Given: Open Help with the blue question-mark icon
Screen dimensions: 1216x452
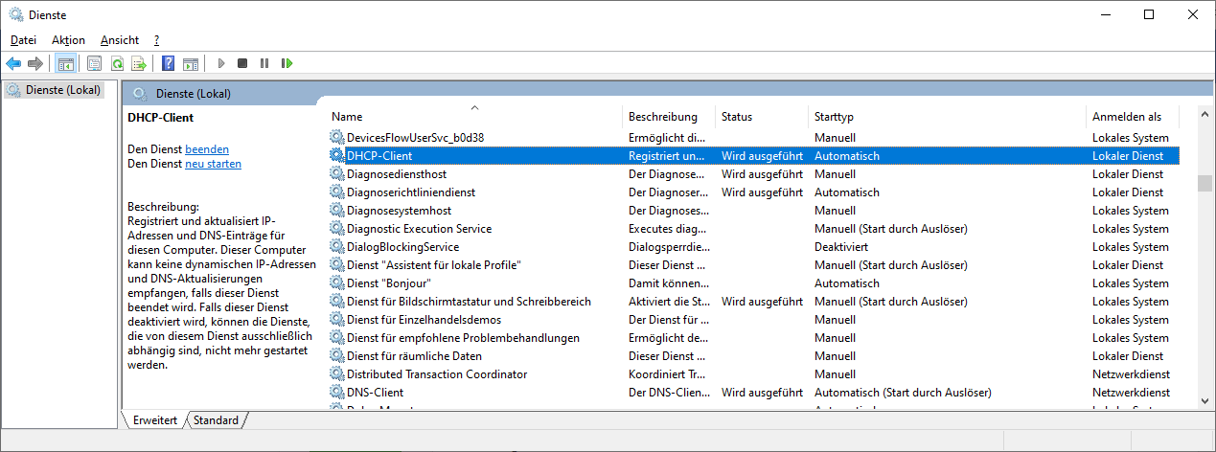Looking at the screenshot, I should point(168,63).
